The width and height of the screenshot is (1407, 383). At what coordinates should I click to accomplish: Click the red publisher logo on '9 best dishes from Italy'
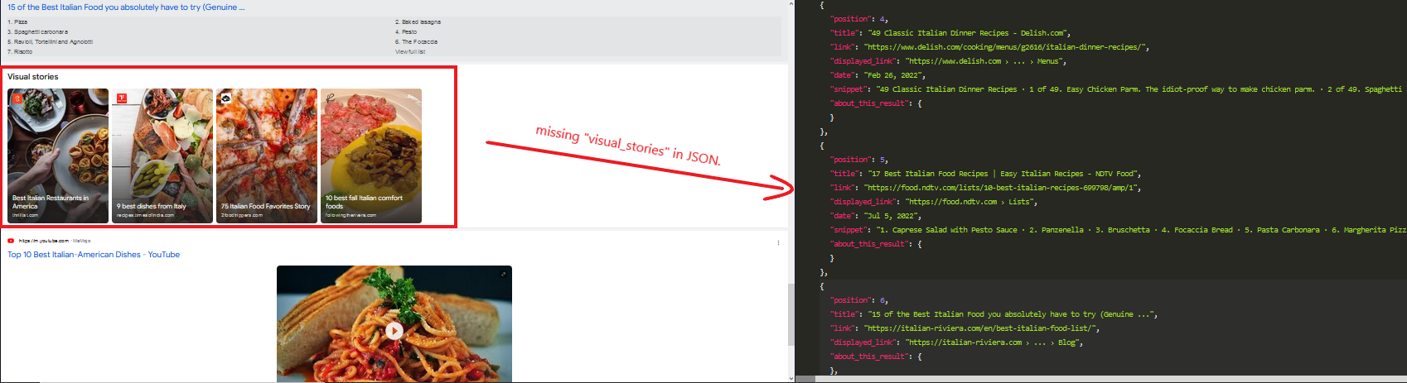[x=122, y=98]
